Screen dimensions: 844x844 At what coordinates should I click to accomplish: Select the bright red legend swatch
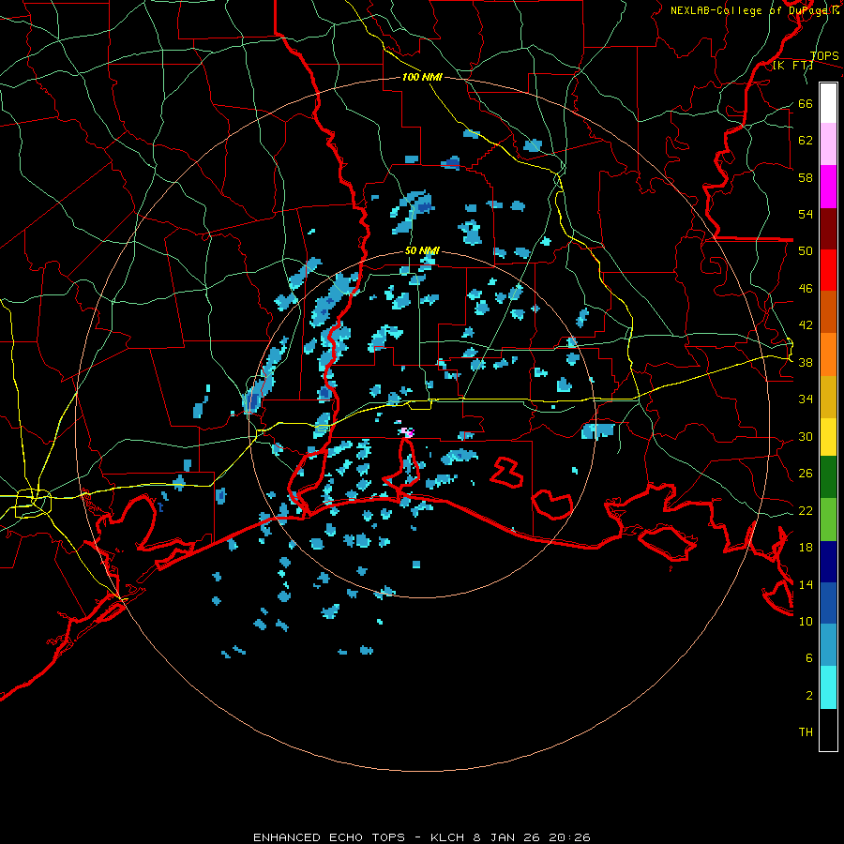[828, 270]
